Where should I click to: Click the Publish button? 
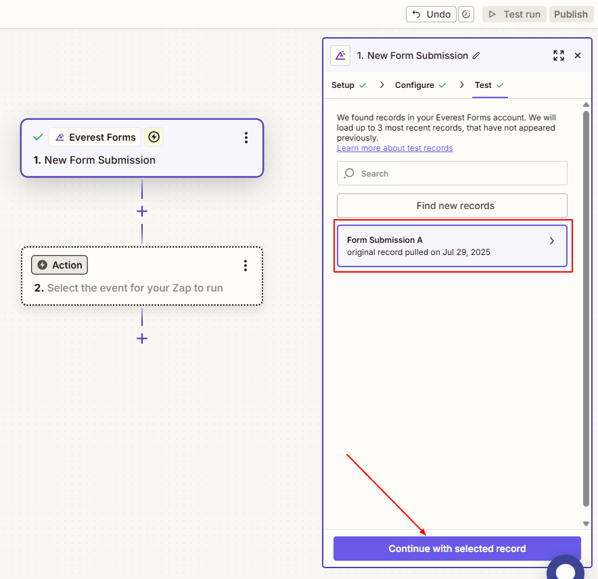570,14
